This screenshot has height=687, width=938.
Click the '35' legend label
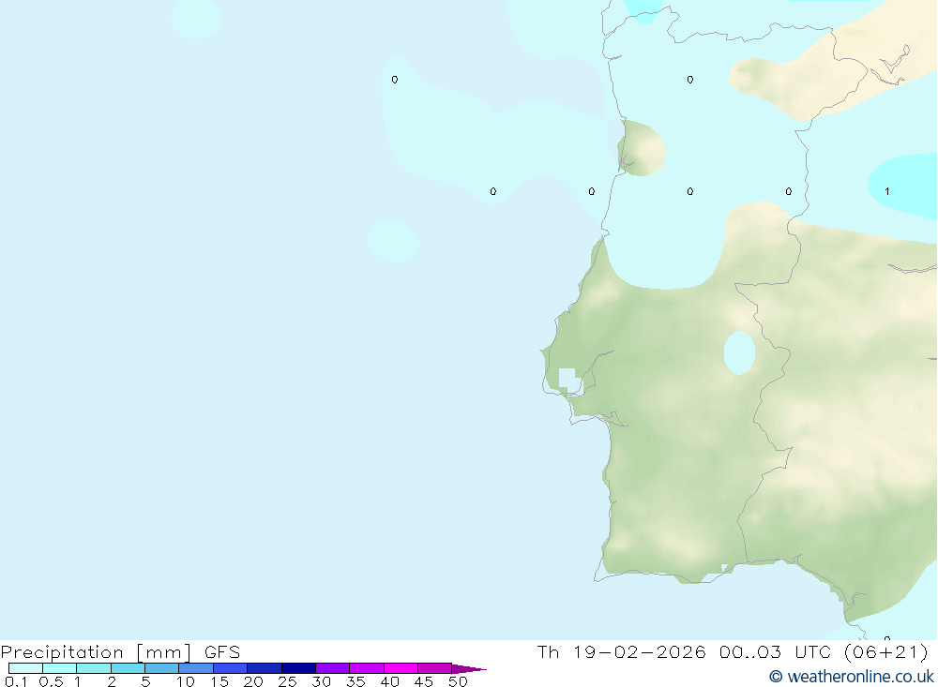pyautogui.click(x=356, y=681)
